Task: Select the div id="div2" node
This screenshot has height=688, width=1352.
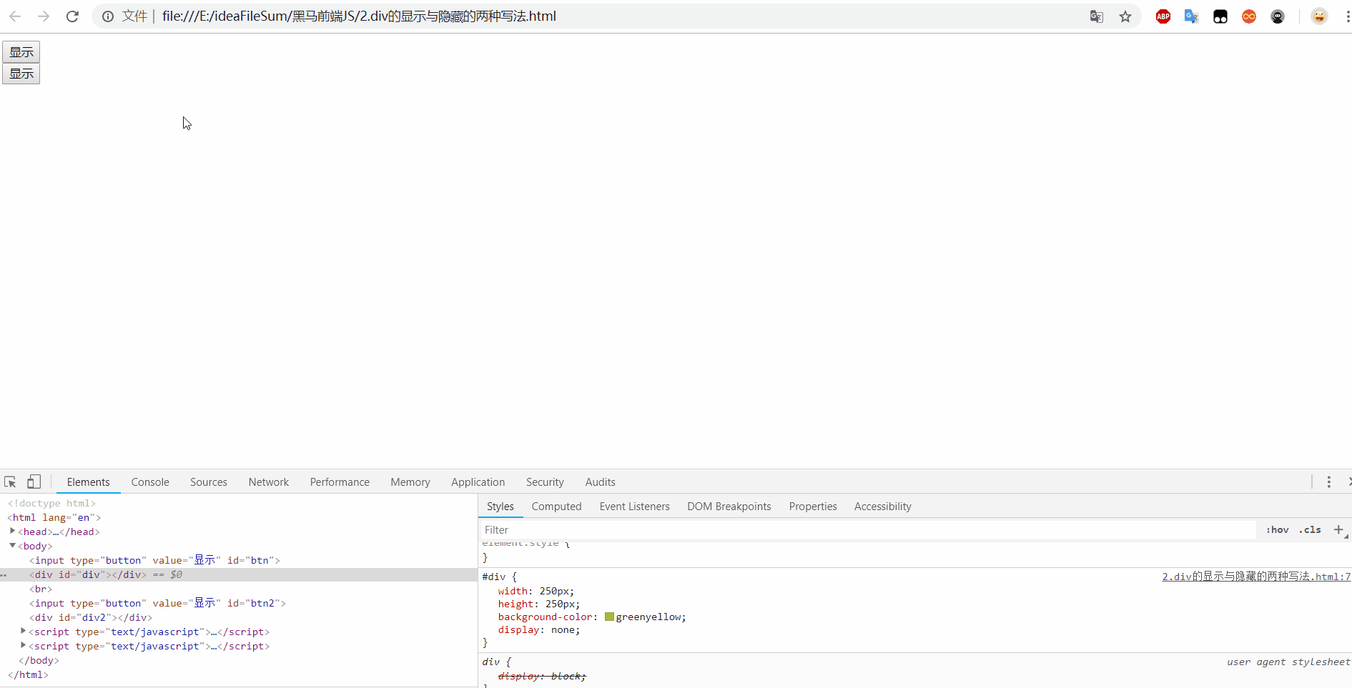Action: pyautogui.click(x=91, y=617)
